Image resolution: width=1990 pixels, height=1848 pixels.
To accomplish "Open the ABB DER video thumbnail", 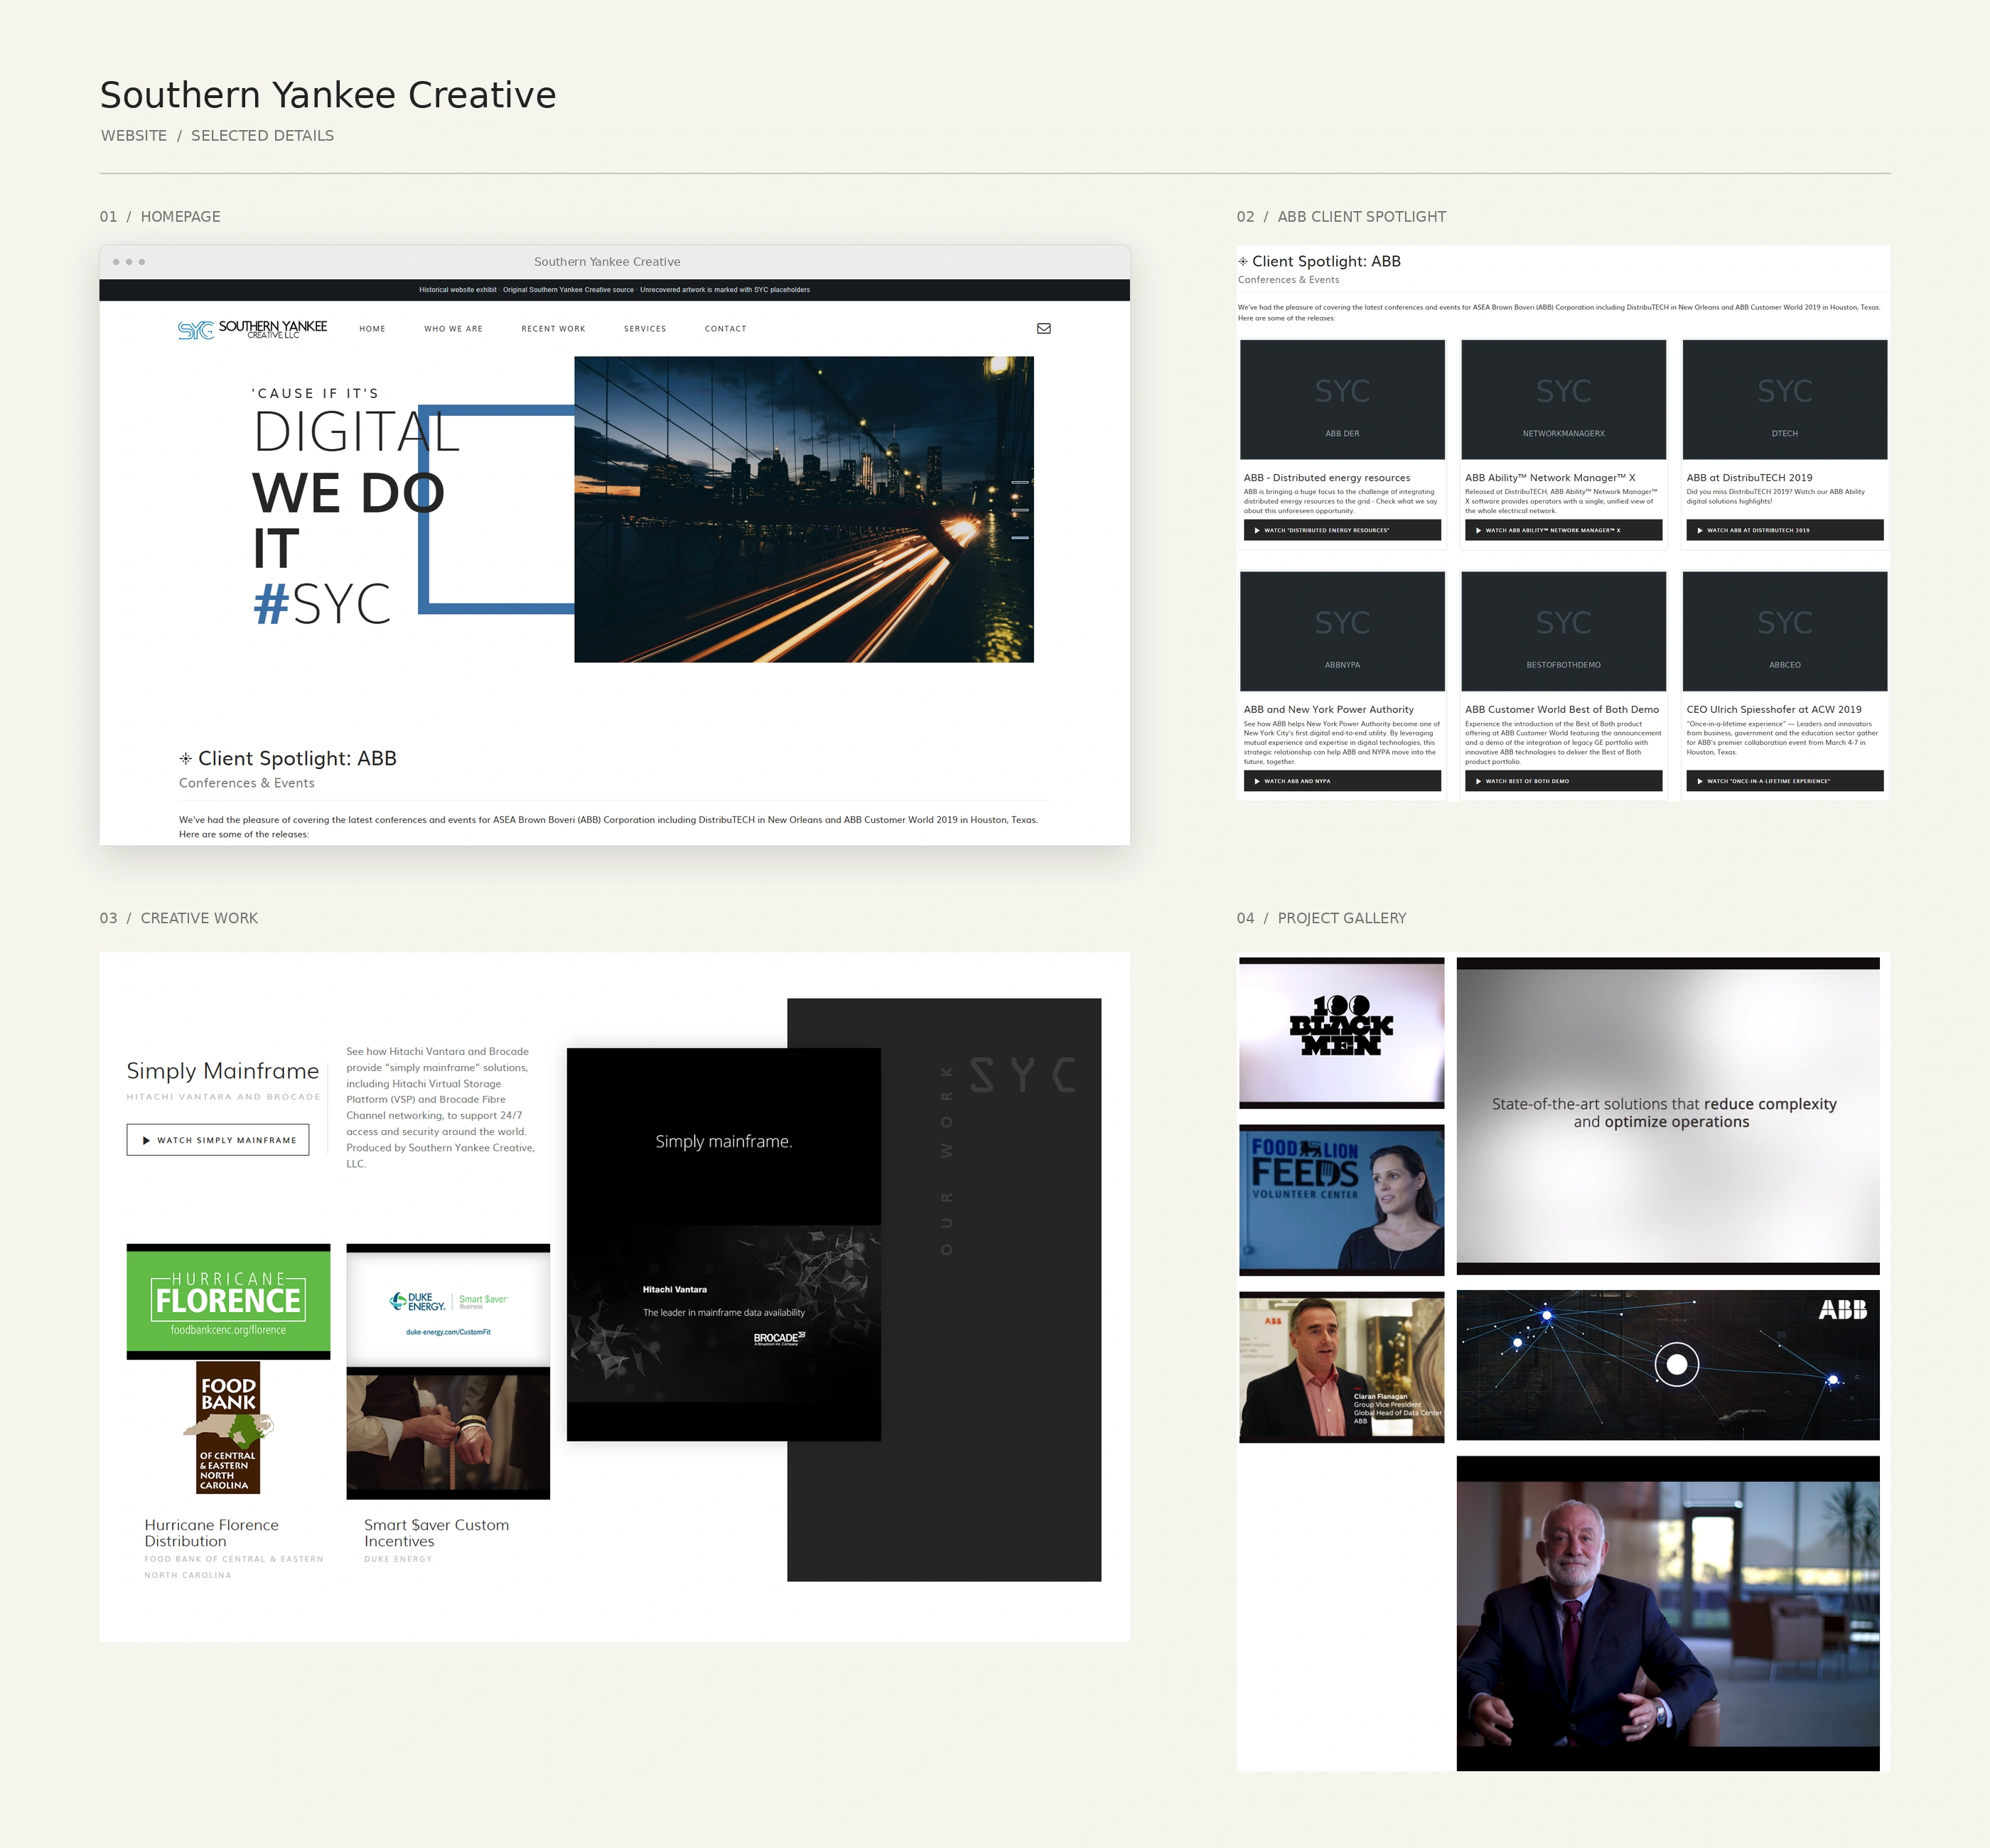I will (1342, 399).
